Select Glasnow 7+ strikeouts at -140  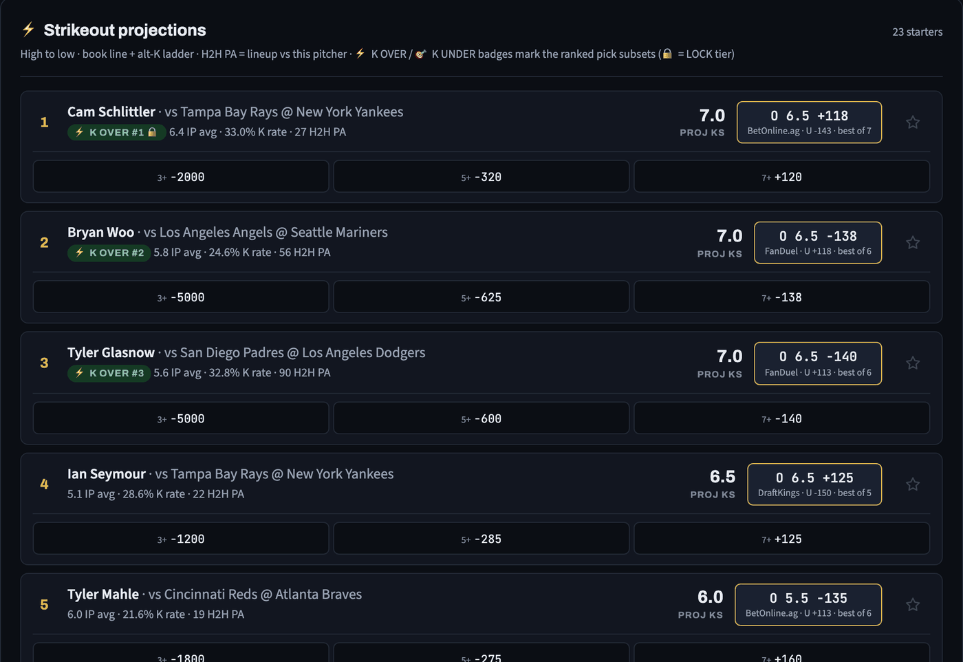[x=781, y=418]
